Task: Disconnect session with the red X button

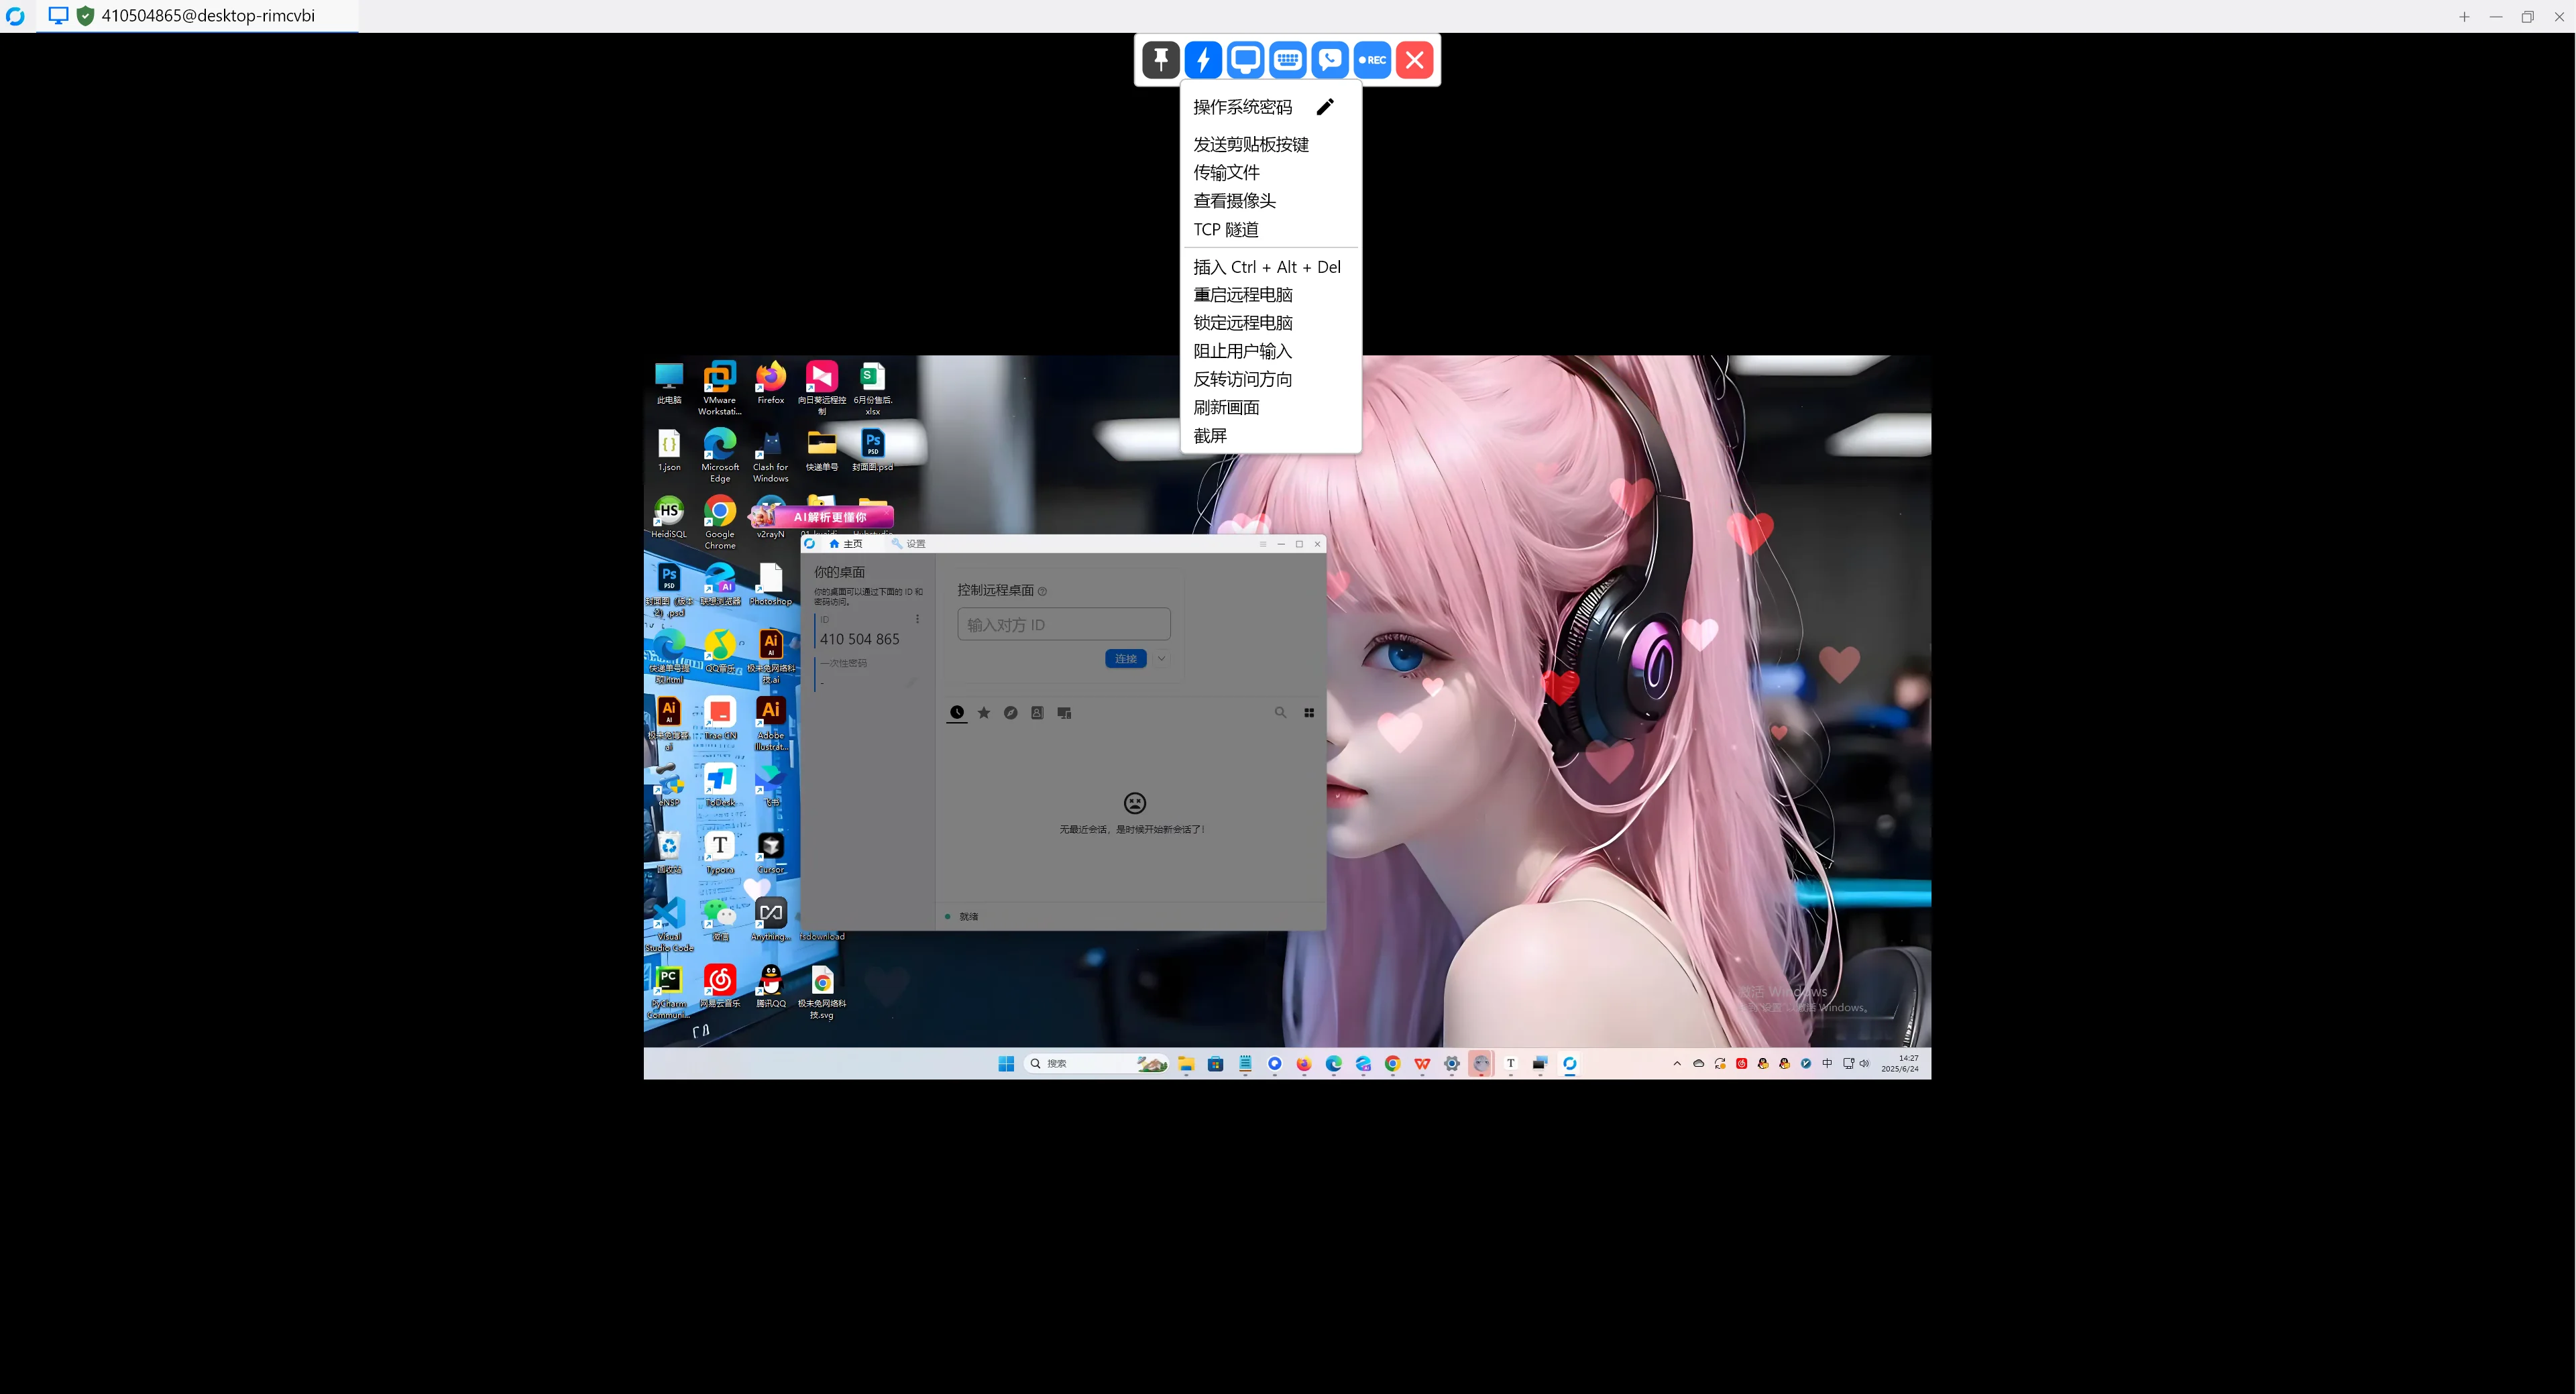Action: pyautogui.click(x=1415, y=60)
